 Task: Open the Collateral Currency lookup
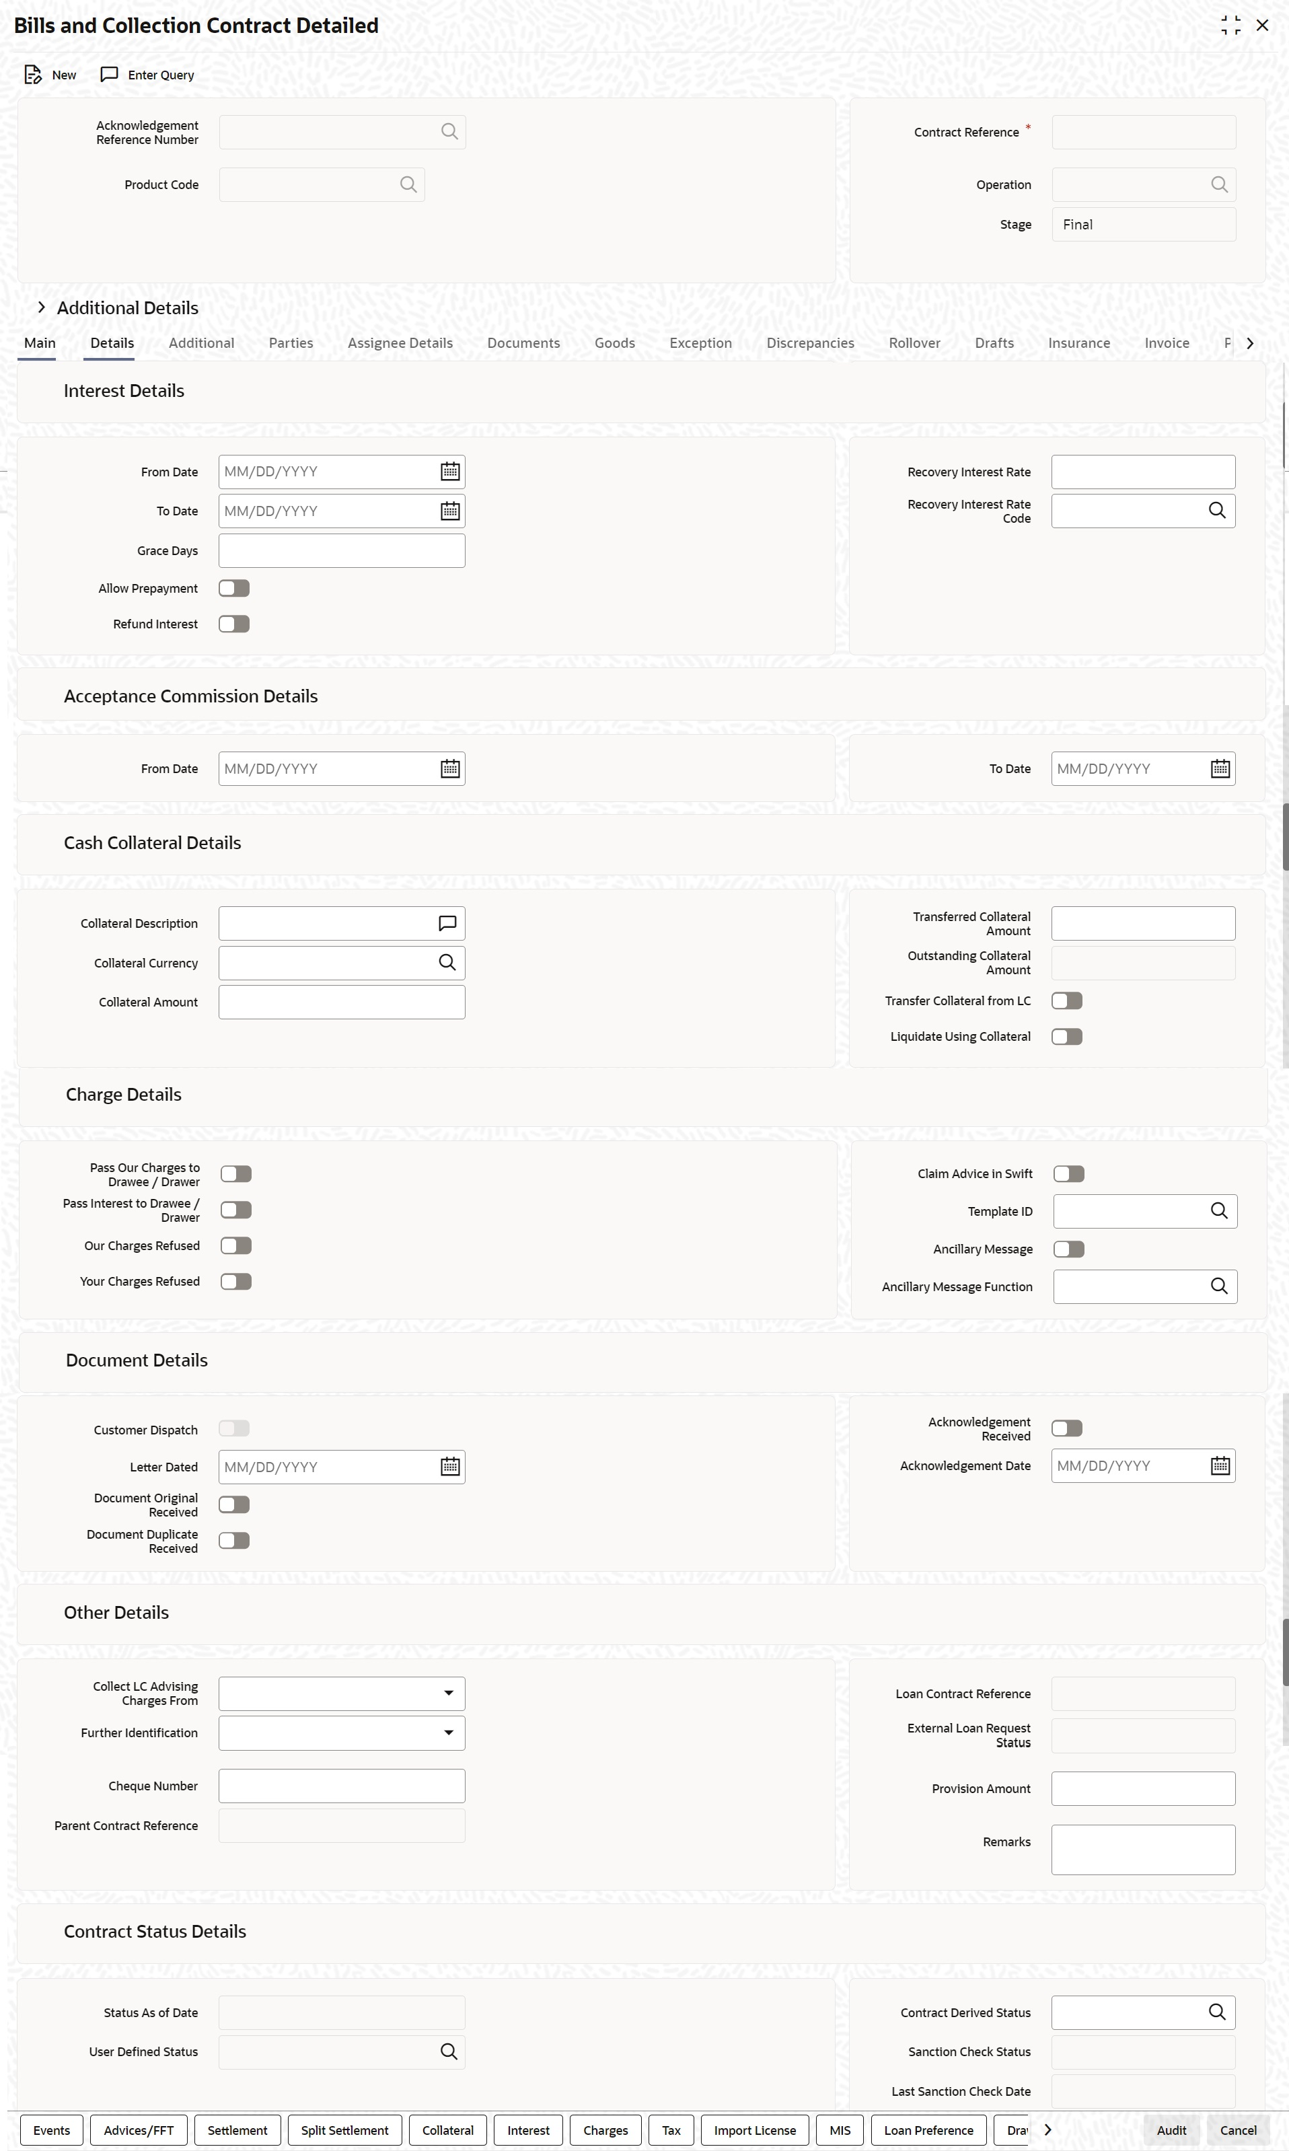(447, 962)
